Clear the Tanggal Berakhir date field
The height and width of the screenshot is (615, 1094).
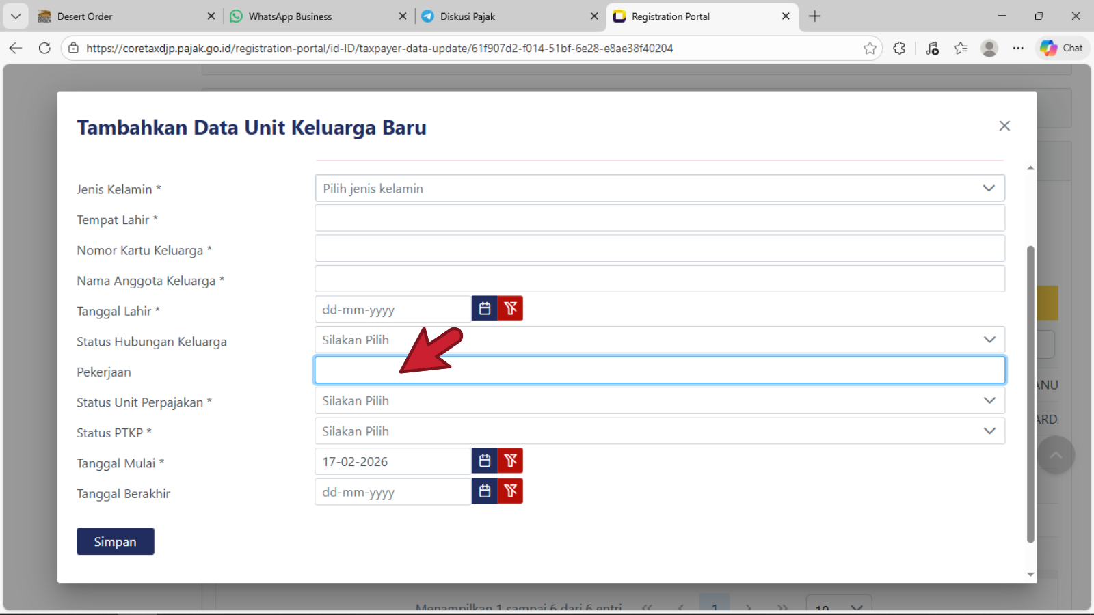510,491
